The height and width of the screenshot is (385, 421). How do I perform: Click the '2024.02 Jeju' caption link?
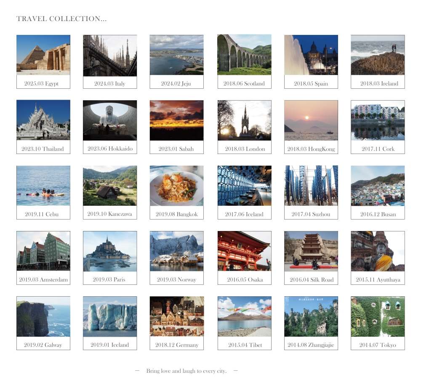[x=176, y=83]
